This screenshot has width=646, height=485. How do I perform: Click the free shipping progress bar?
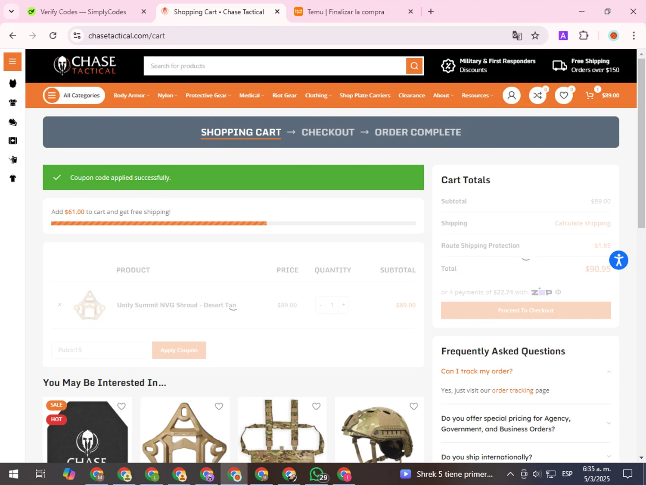[233, 223]
